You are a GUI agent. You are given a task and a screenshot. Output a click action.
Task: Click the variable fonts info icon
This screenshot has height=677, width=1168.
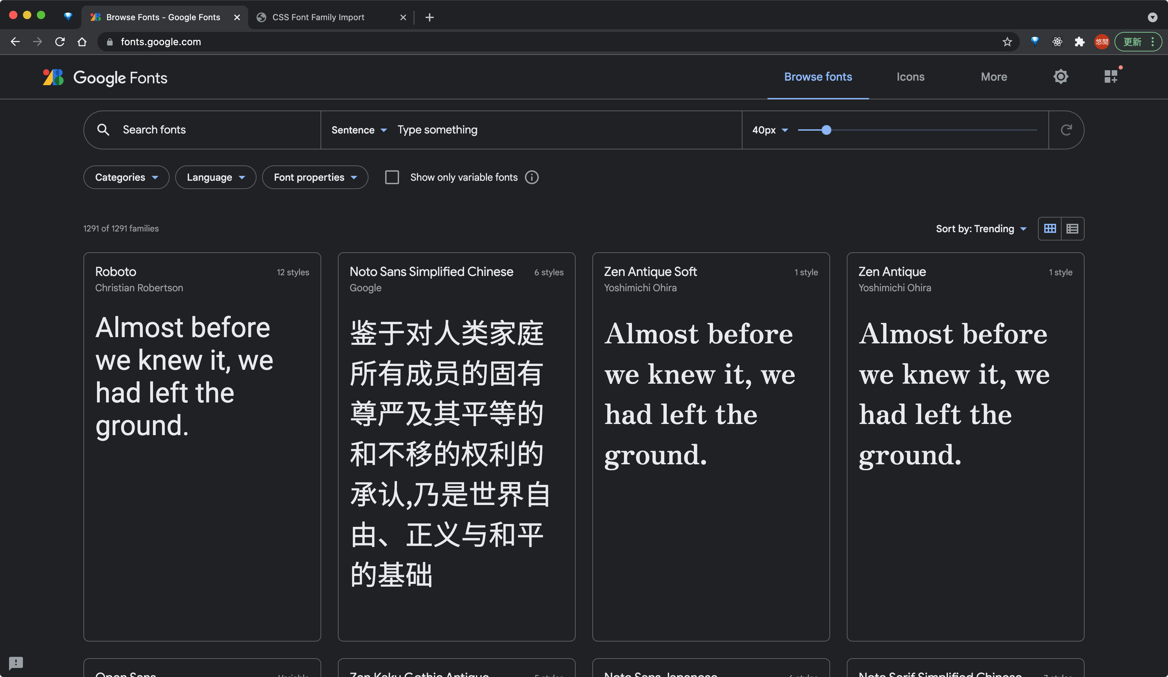click(x=532, y=178)
